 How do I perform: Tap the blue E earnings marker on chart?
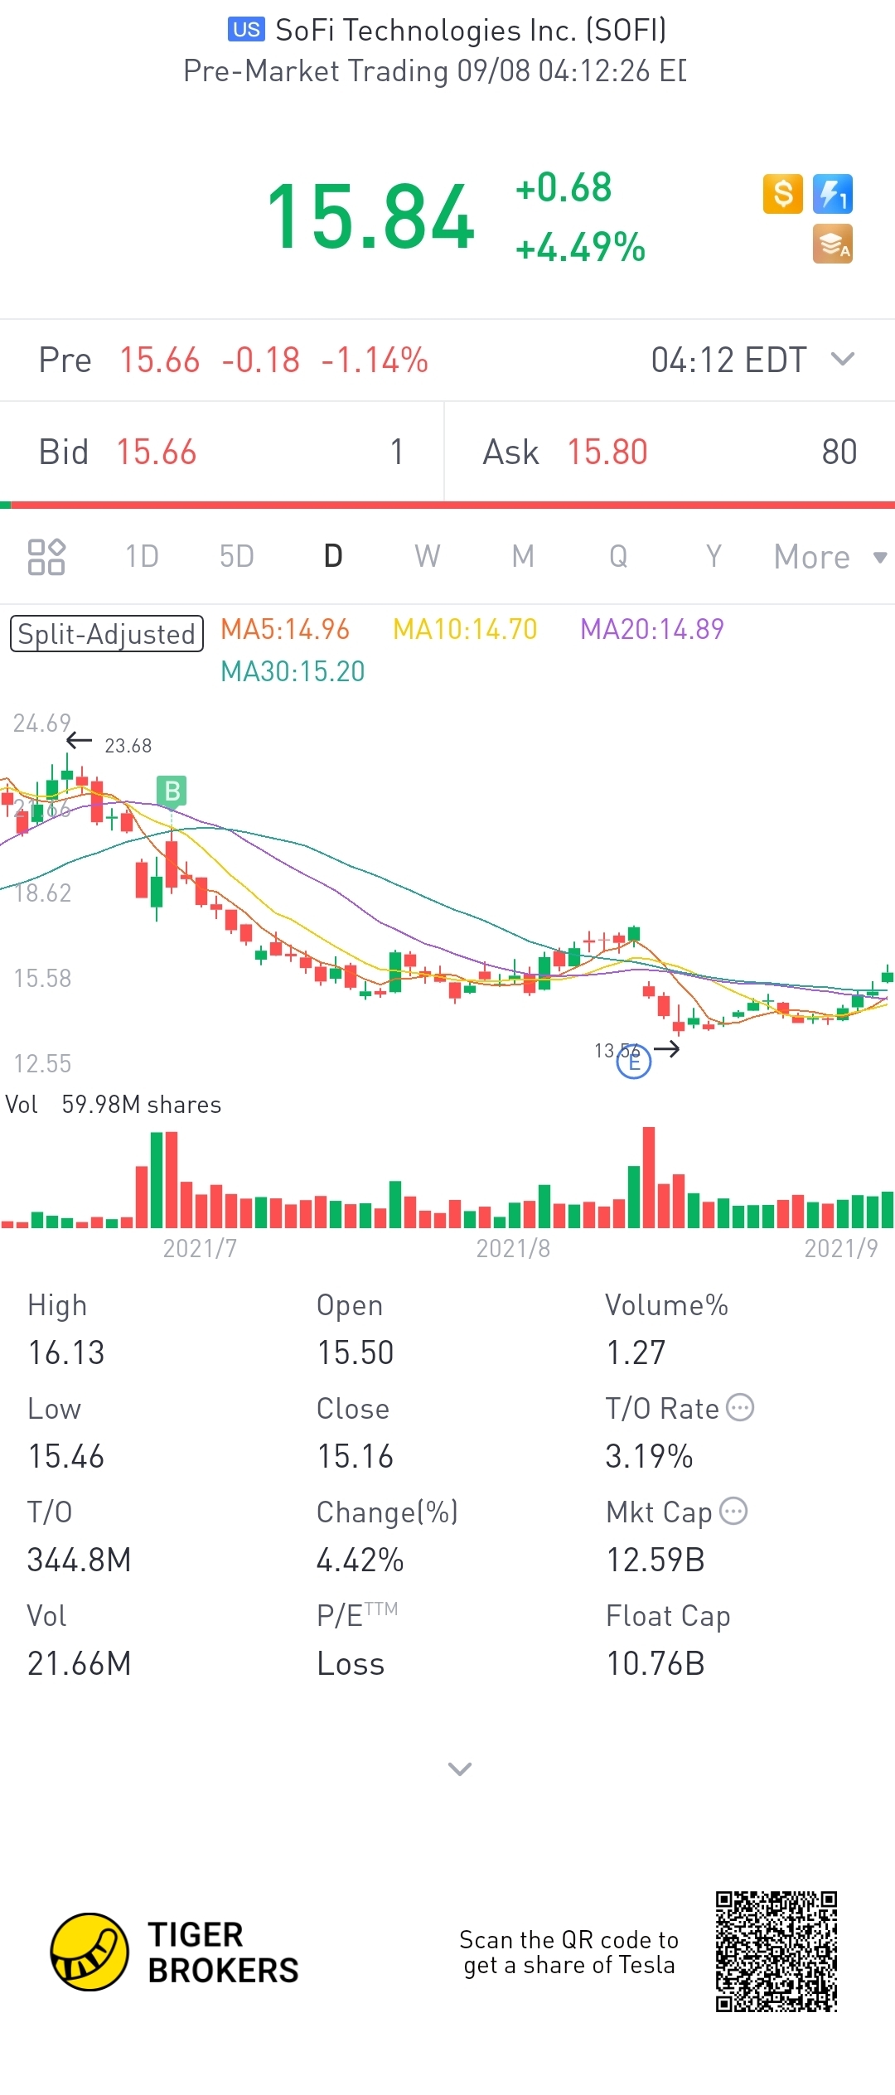point(634,1061)
